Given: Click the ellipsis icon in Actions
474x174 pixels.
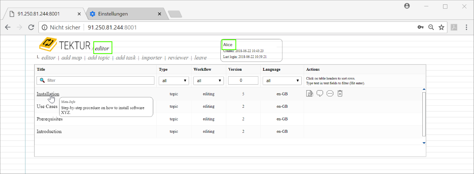Looking at the screenshot, I should [x=329, y=94].
